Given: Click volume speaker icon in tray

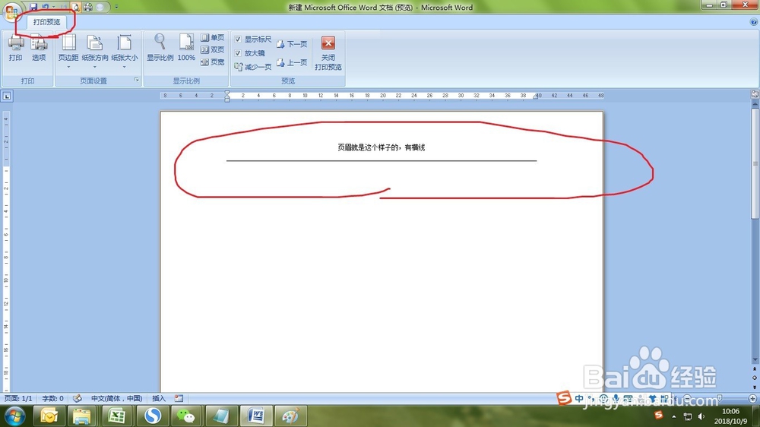Looking at the screenshot, I should pos(701,416).
